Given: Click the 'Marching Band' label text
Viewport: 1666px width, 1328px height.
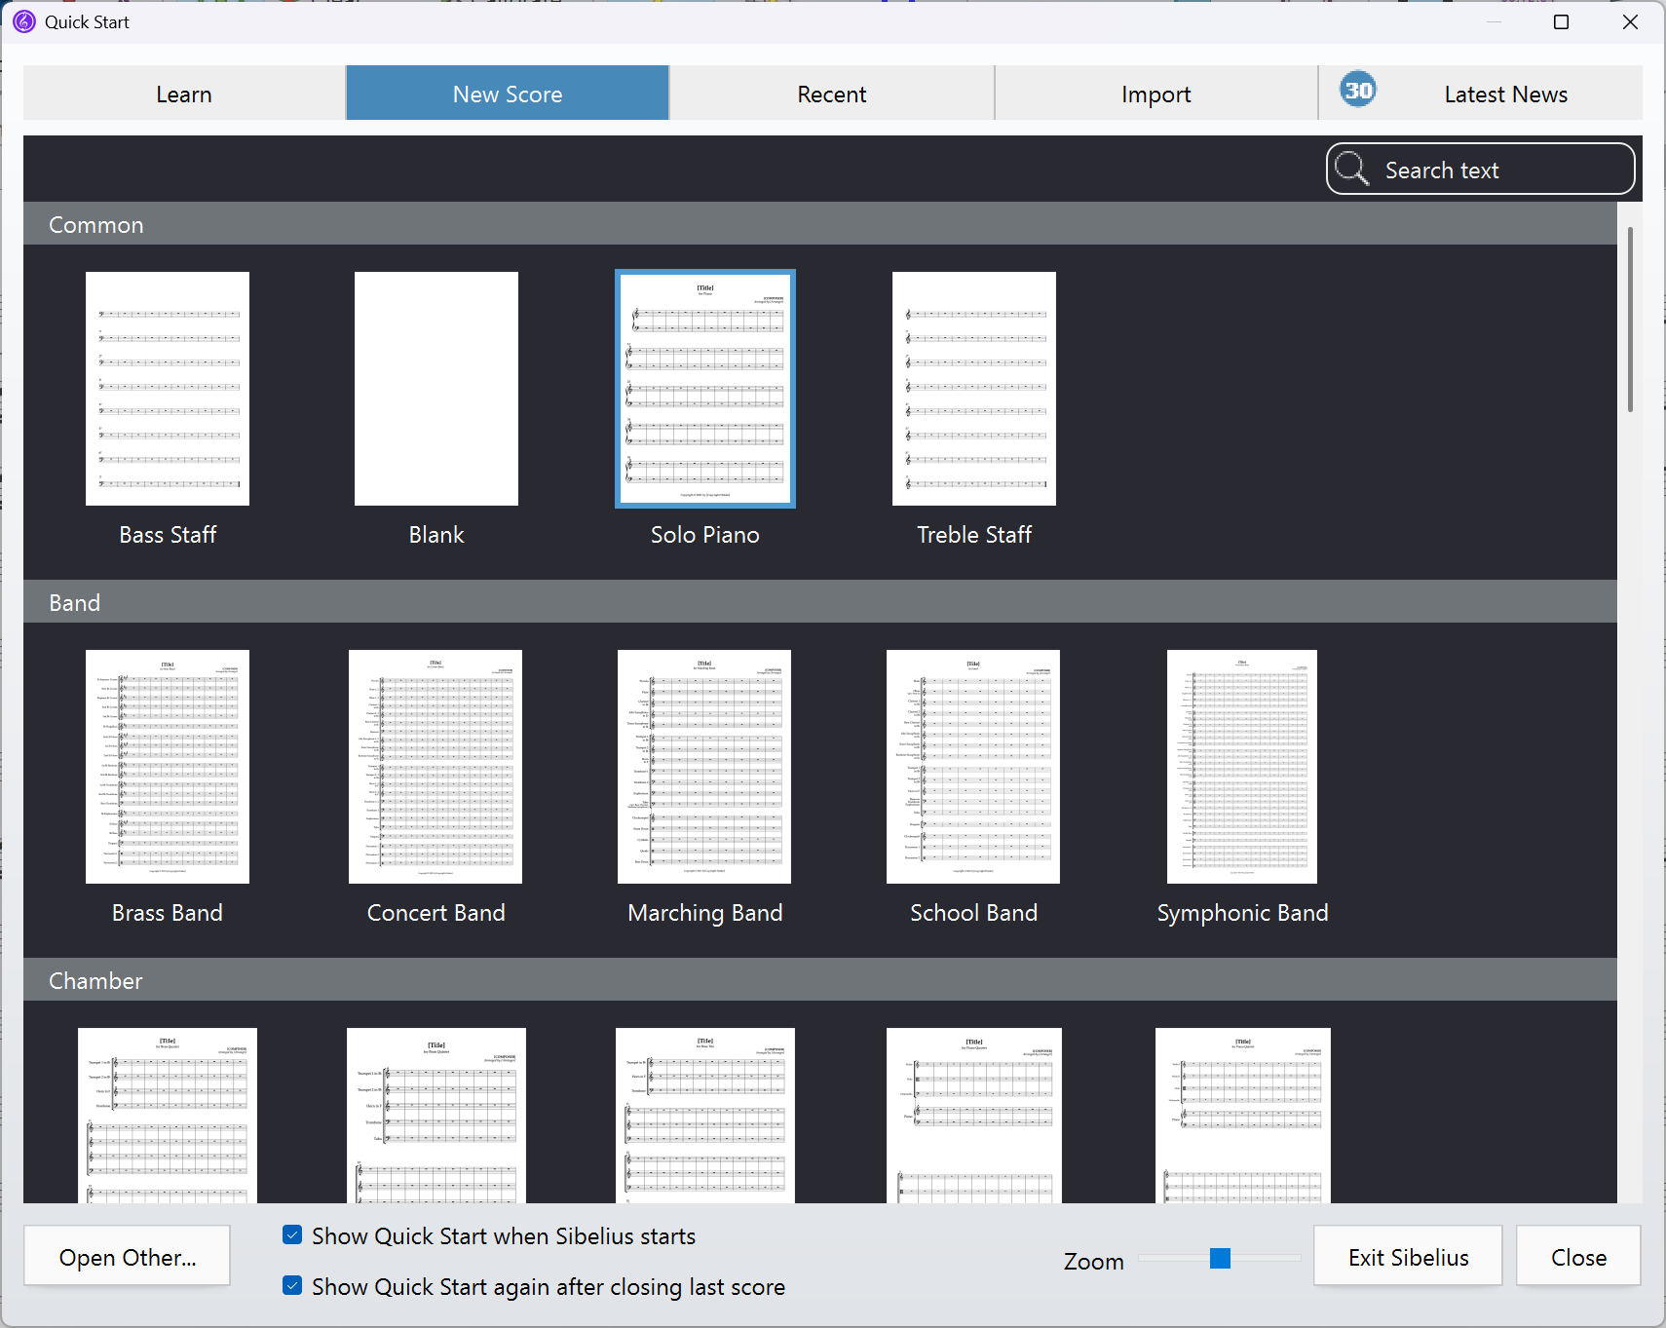Looking at the screenshot, I should 705,913.
